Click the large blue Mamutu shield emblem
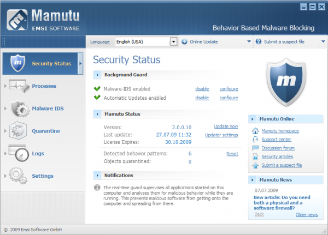This screenshot has width=328, height=235. coord(286,82)
